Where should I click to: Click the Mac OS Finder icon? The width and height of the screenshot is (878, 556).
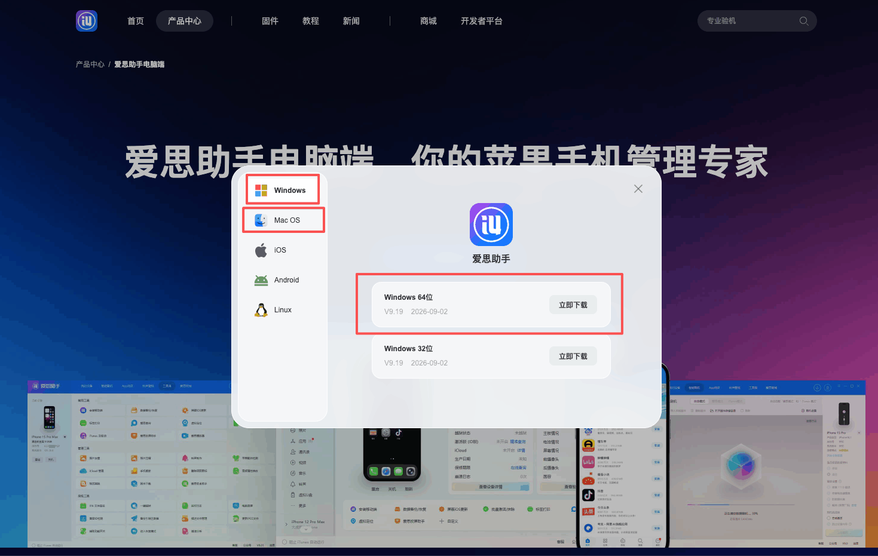261,220
